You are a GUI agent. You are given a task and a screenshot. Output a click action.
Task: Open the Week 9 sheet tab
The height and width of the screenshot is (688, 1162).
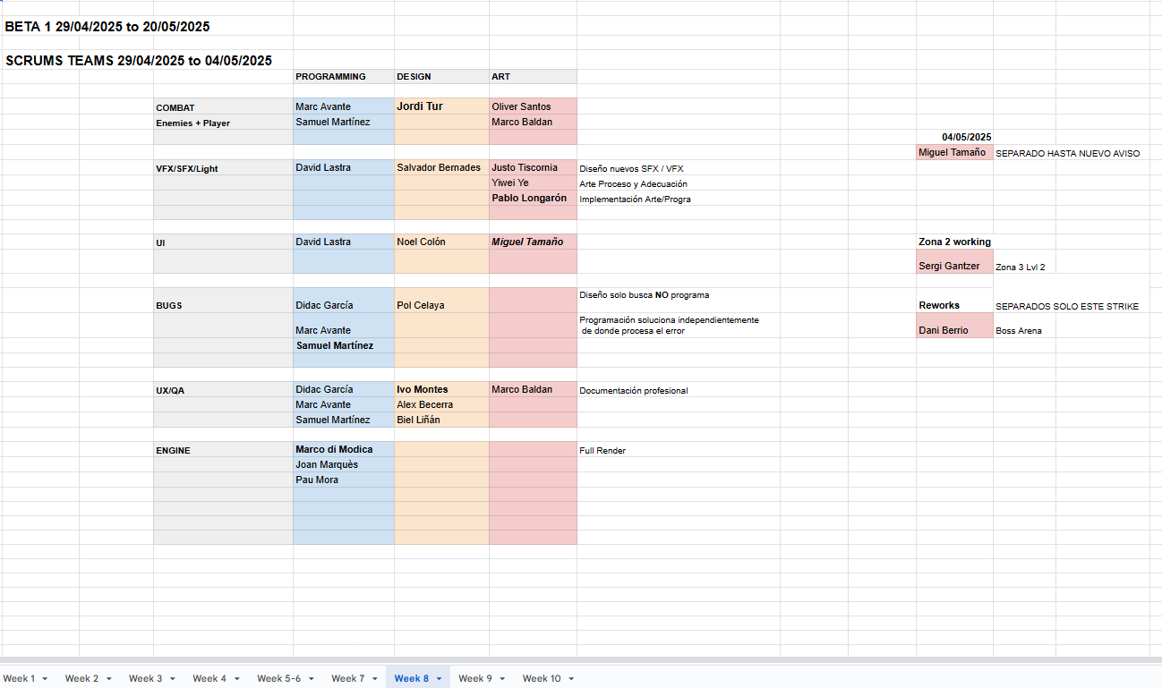(x=474, y=678)
